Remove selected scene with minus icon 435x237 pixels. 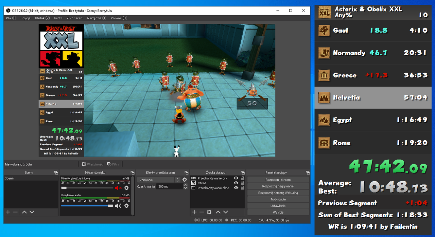click(x=15, y=212)
